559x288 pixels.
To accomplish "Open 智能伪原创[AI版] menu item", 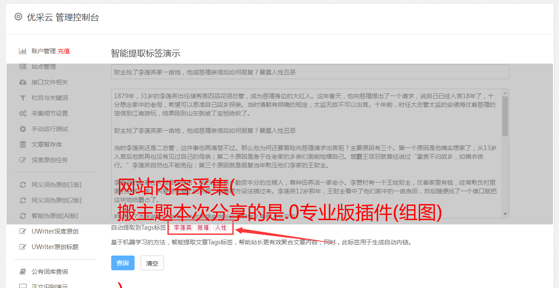I will [55, 216].
